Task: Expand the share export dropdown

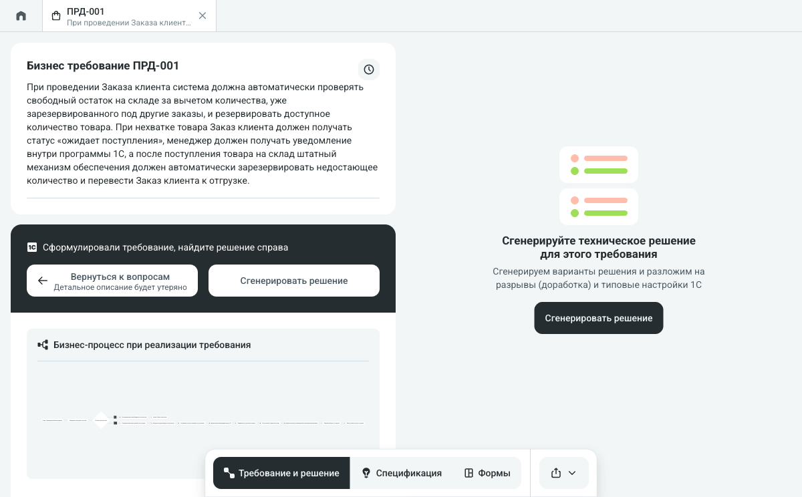Action: coord(564,473)
